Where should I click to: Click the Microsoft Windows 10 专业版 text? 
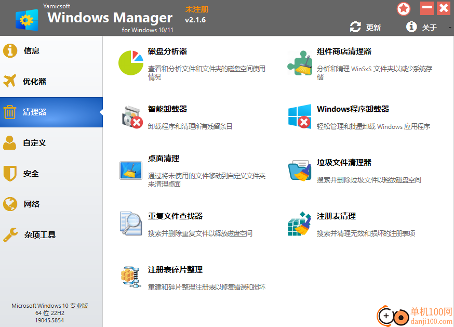point(49,306)
